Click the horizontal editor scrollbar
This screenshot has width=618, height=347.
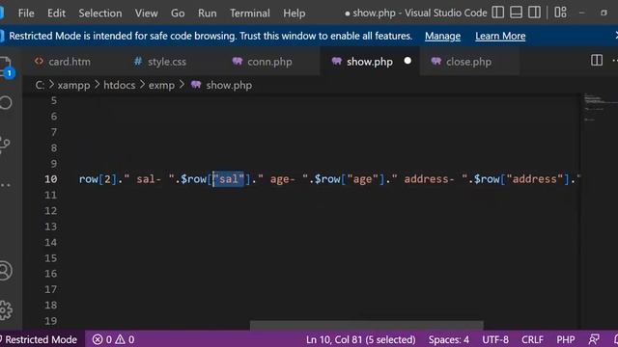click(x=367, y=325)
